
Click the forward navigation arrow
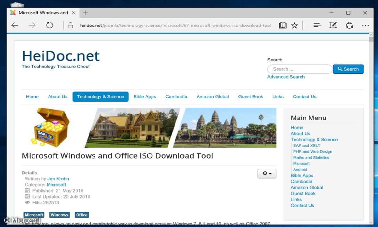(x=32, y=26)
